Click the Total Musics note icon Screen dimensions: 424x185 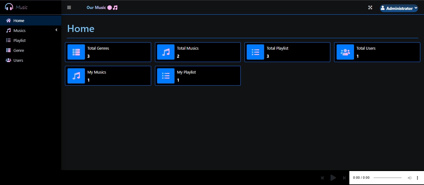tap(166, 52)
